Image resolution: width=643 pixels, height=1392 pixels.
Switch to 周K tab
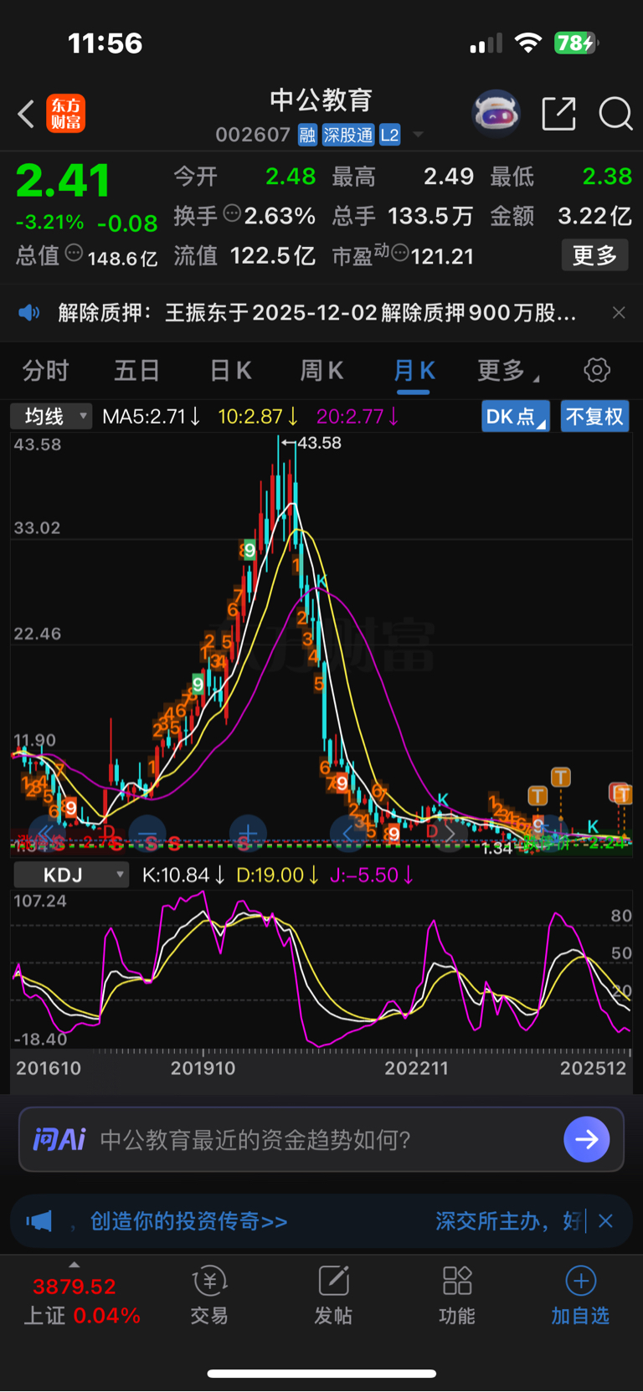(x=321, y=370)
